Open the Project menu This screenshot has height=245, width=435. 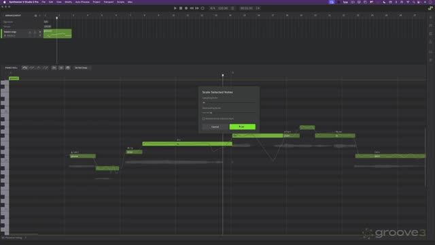pos(97,2)
